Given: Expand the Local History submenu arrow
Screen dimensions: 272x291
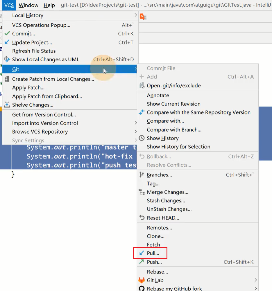Looking at the screenshot, I should tap(135, 15).
